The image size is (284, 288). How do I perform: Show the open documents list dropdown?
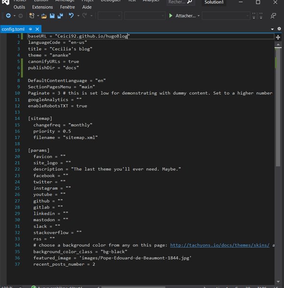pos(272,29)
